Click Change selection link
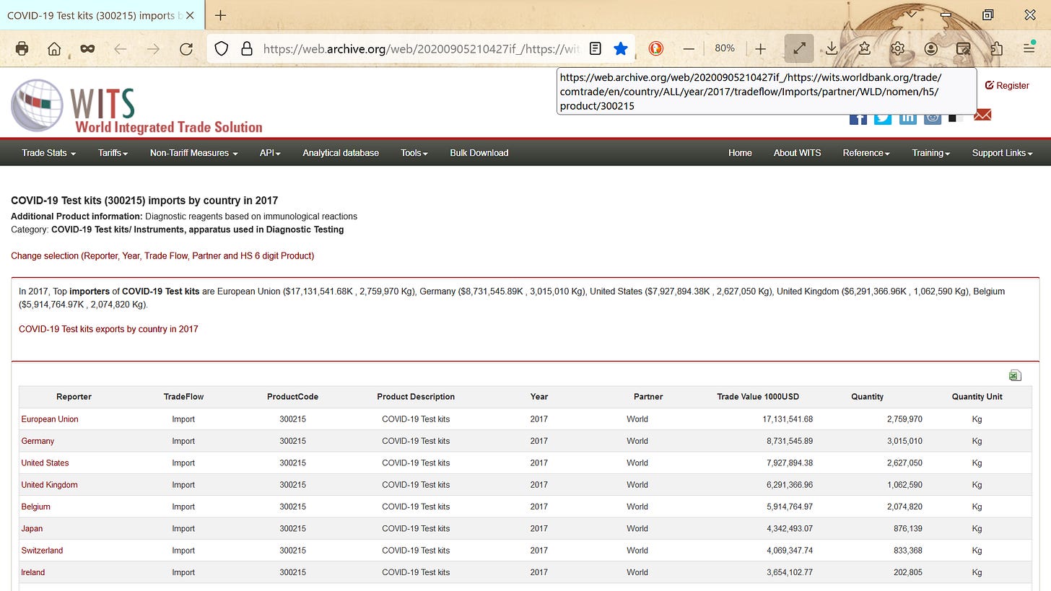 162,255
